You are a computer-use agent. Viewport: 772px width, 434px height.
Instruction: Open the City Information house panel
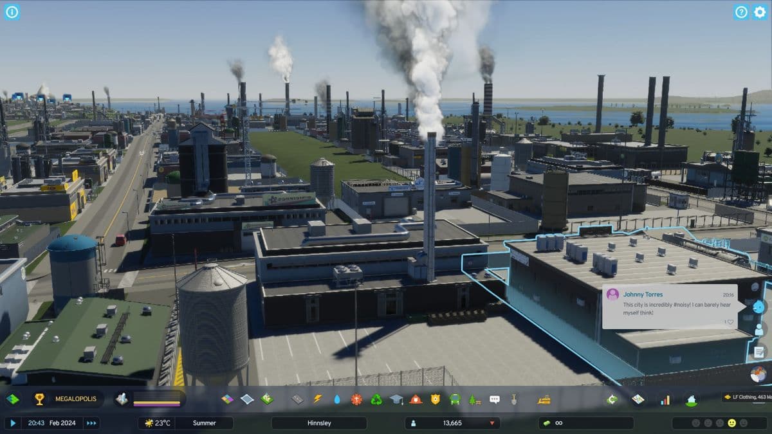[x=691, y=400]
